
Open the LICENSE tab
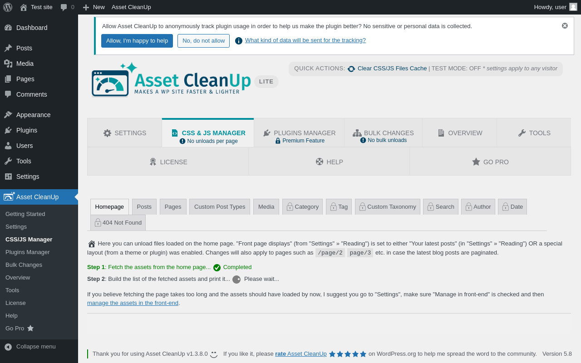click(x=168, y=162)
